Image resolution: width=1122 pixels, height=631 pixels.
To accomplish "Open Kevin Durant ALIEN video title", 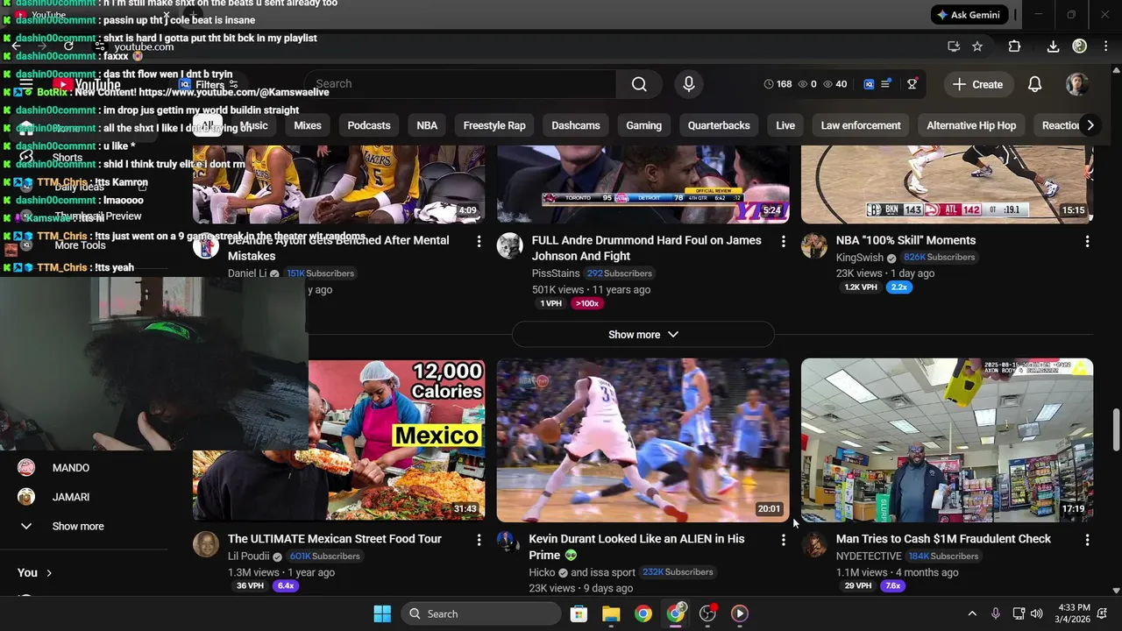I will coord(636,547).
